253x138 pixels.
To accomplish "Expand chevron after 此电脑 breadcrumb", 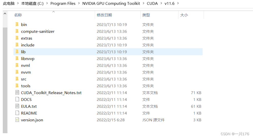I will [18, 3].
